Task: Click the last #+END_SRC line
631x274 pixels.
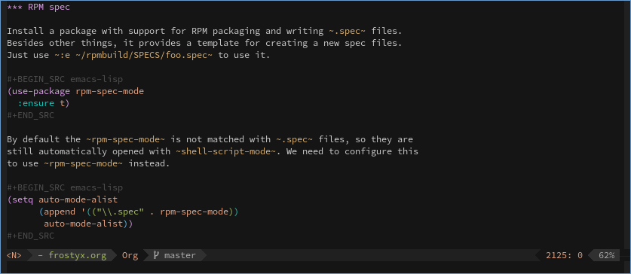Action: pos(31,236)
